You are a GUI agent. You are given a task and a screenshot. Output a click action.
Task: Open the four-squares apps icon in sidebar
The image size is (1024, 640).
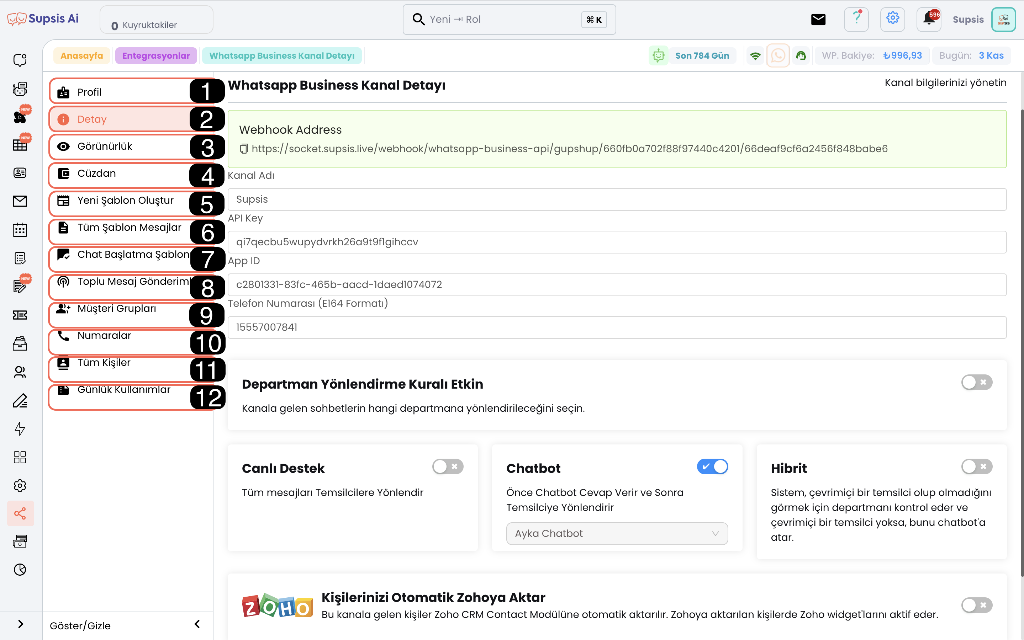(20, 457)
